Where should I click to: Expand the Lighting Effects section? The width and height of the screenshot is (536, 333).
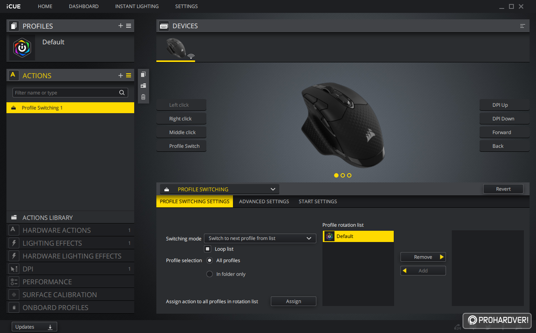click(70, 243)
